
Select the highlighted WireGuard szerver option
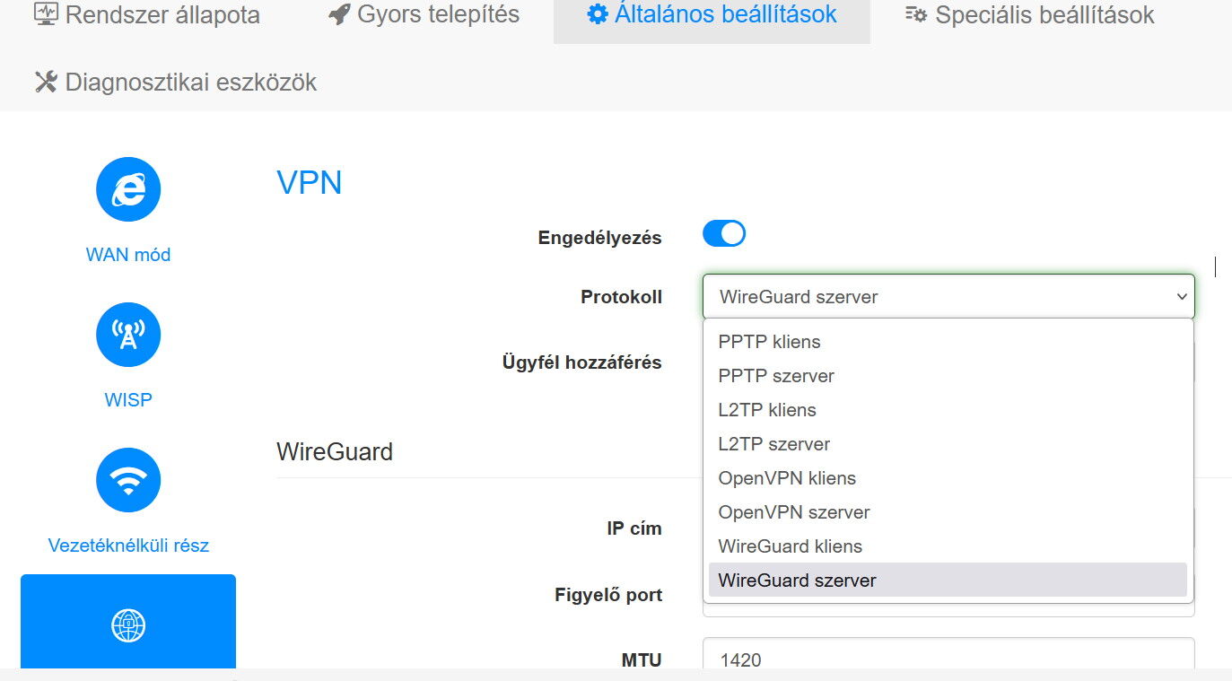948,581
